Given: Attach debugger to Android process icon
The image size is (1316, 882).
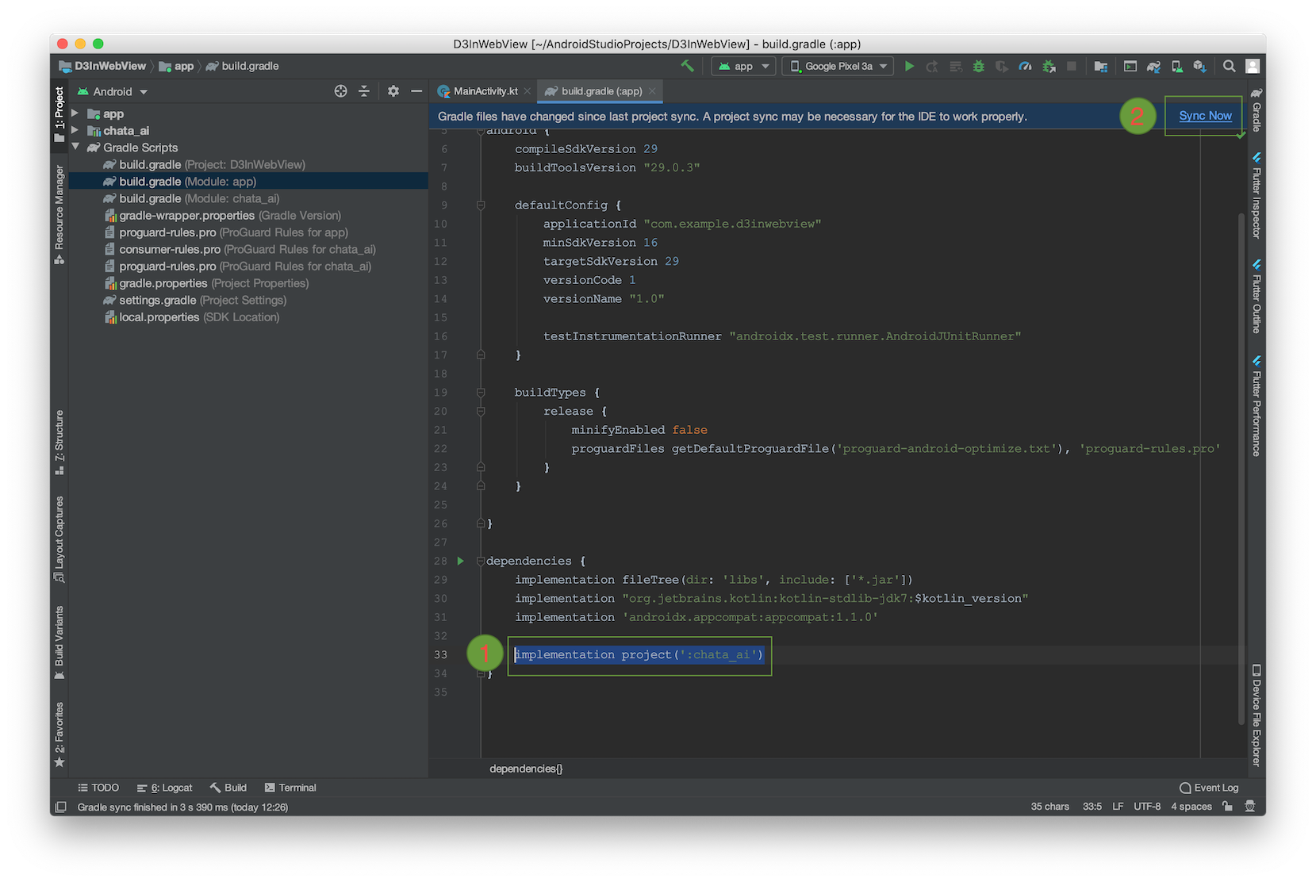Looking at the screenshot, I should click(1049, 67).
